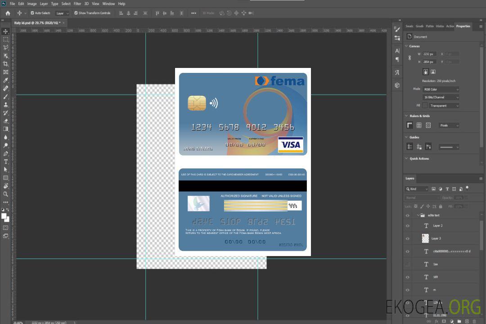
Task: Toggle the filter for type layers
Action: click(x=447, y=189)
